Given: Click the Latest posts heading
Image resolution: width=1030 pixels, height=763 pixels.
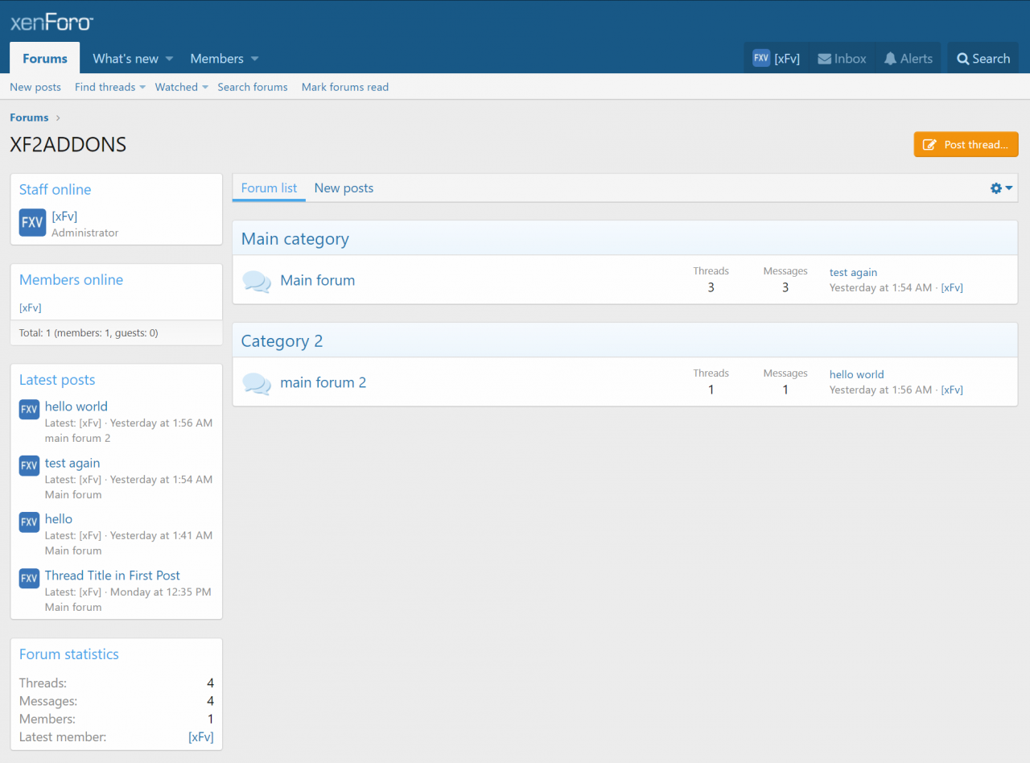Looking at the screenshot, I should pos(57,380).
